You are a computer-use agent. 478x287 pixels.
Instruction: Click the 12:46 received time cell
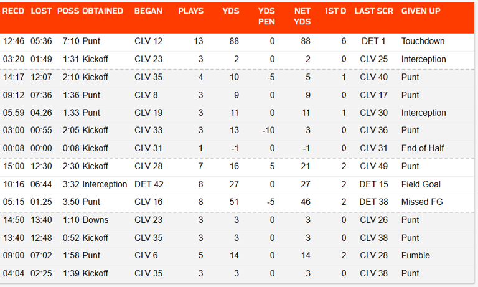[13, 41]
